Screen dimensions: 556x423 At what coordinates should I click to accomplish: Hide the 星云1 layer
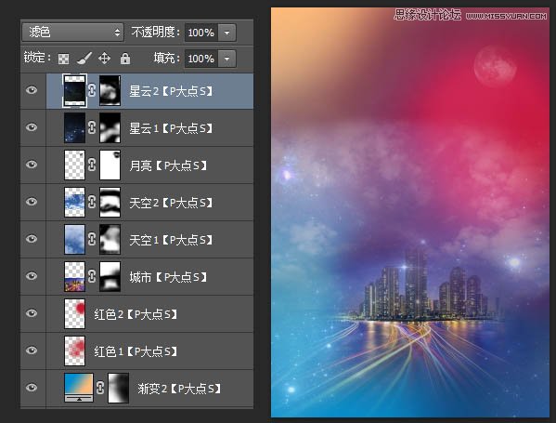pos(32,127)
